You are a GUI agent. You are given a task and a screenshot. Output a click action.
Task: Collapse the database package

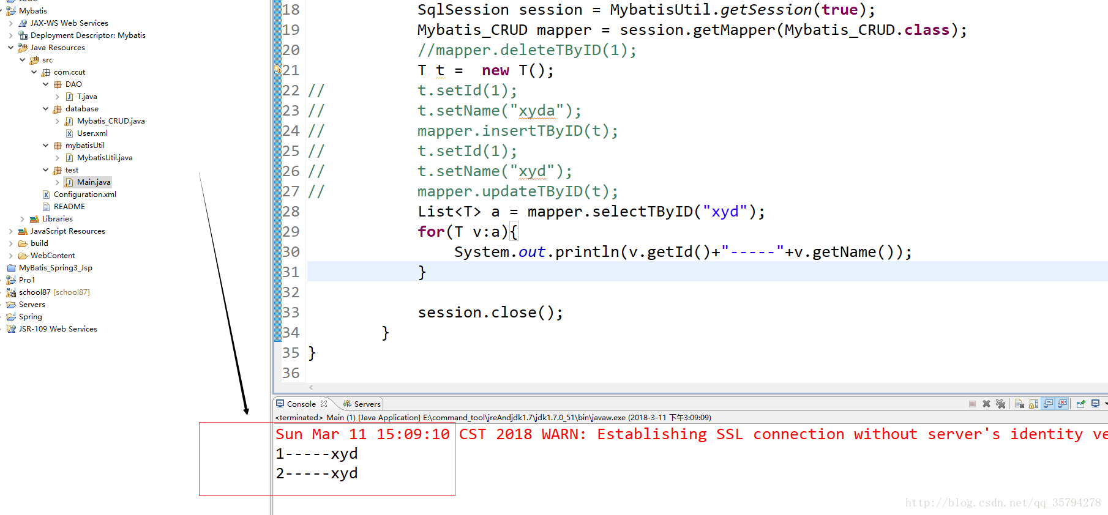[45, 109]
